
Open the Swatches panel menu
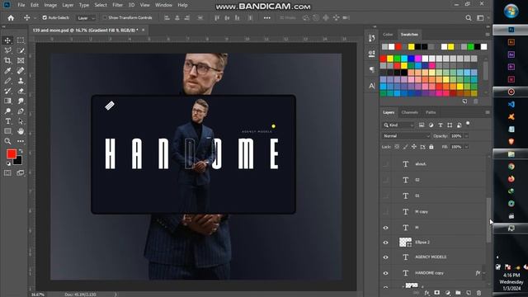(x=488, y=35)
